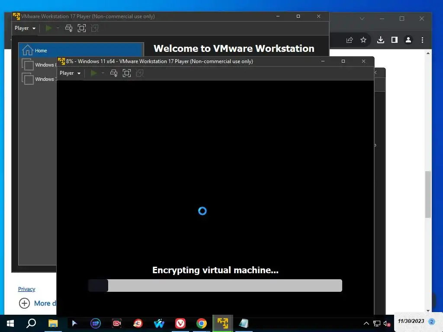Click Chrome tab search chevron

pyautogui.click(x=362, y=19)
